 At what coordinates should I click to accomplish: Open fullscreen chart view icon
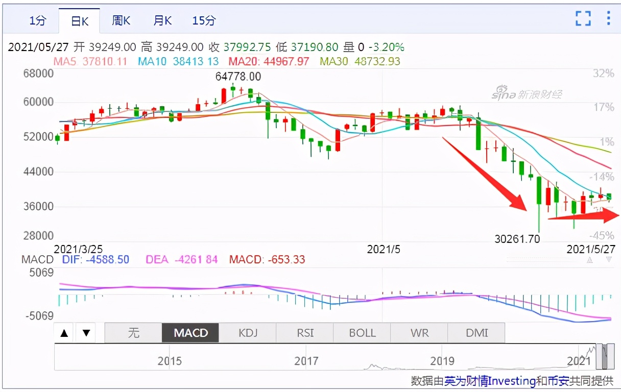[583, 18]
